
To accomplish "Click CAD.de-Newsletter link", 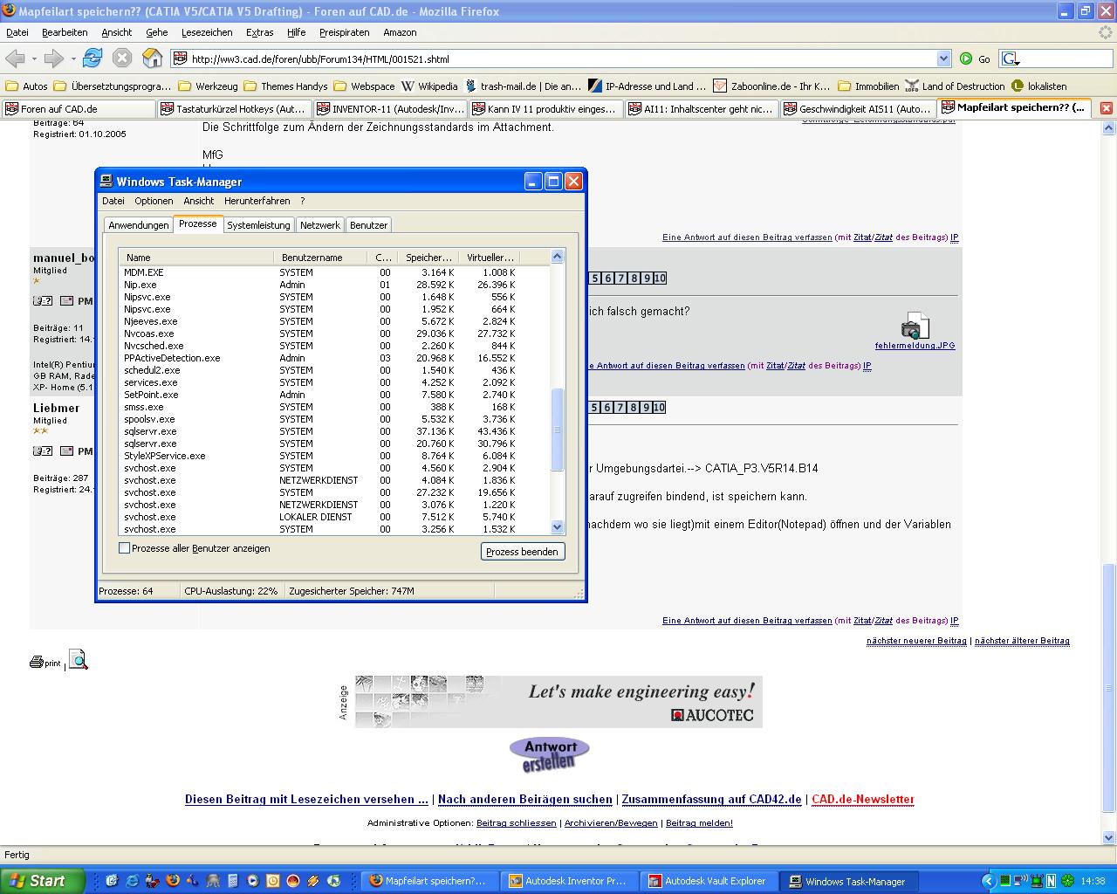I will pos(863,799).
